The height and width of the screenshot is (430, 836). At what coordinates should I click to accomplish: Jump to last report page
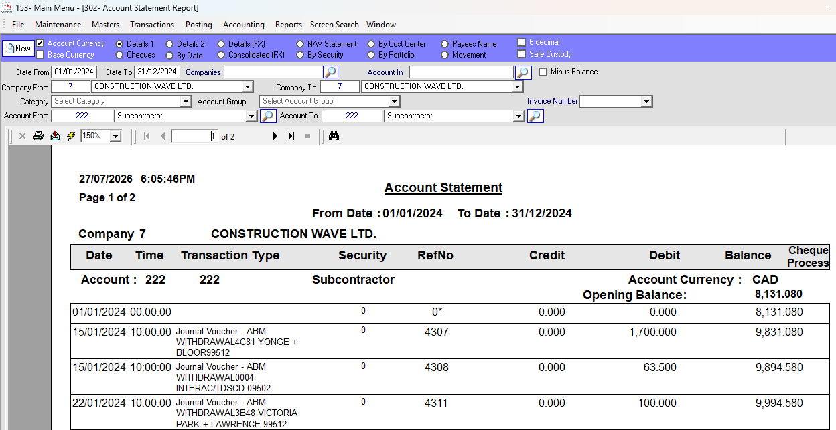coord(291,136)
